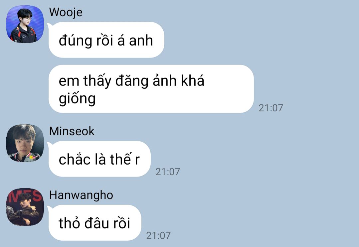
Task: Click the 21:07 timestamp beside Hanwangho's message
Action: pyautogui.click(x=158, y=236)
